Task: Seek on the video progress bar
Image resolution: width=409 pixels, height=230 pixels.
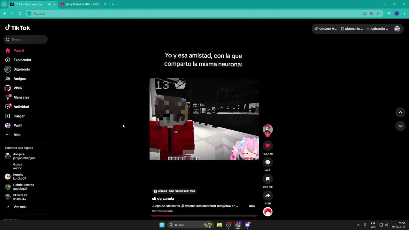Action: [204, 216]
